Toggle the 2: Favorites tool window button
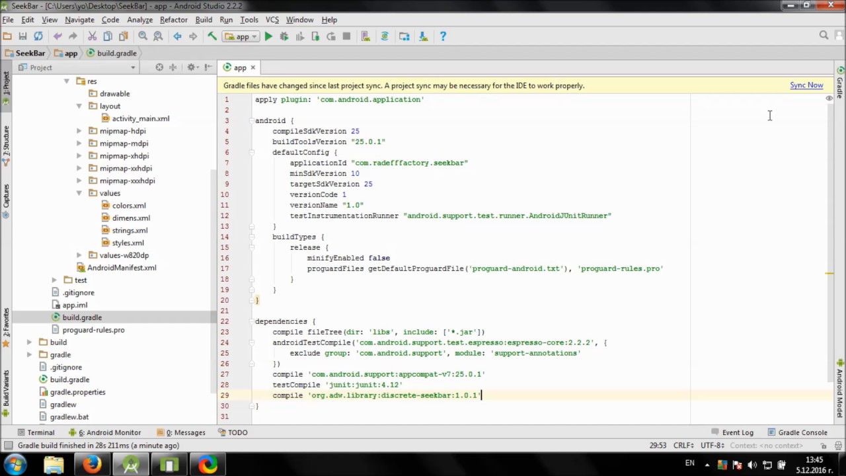Screen dimensions: 846x476 click(6, 327)
